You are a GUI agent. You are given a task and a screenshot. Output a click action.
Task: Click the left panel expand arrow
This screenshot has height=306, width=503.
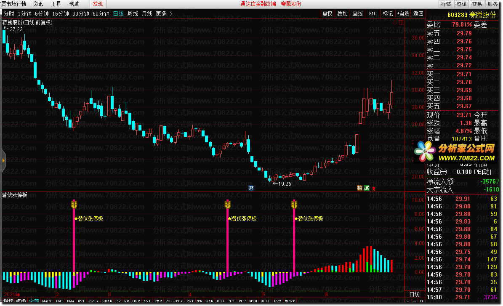click(x=3, y=160)
